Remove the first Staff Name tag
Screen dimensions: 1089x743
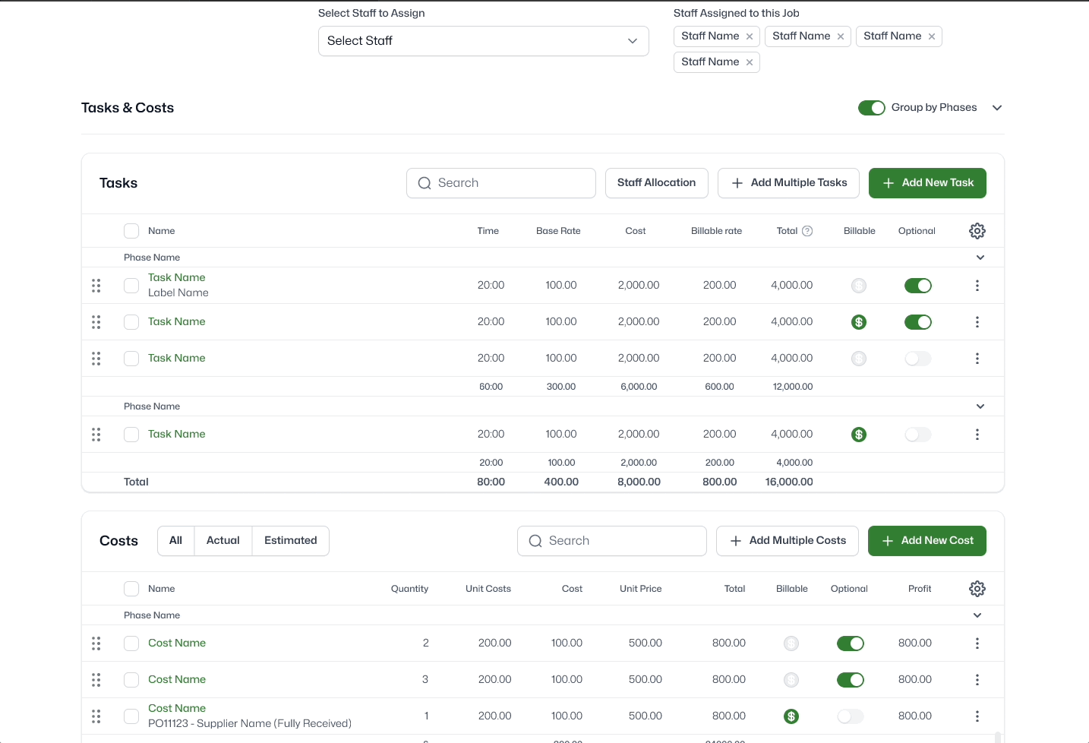(750, 36)
